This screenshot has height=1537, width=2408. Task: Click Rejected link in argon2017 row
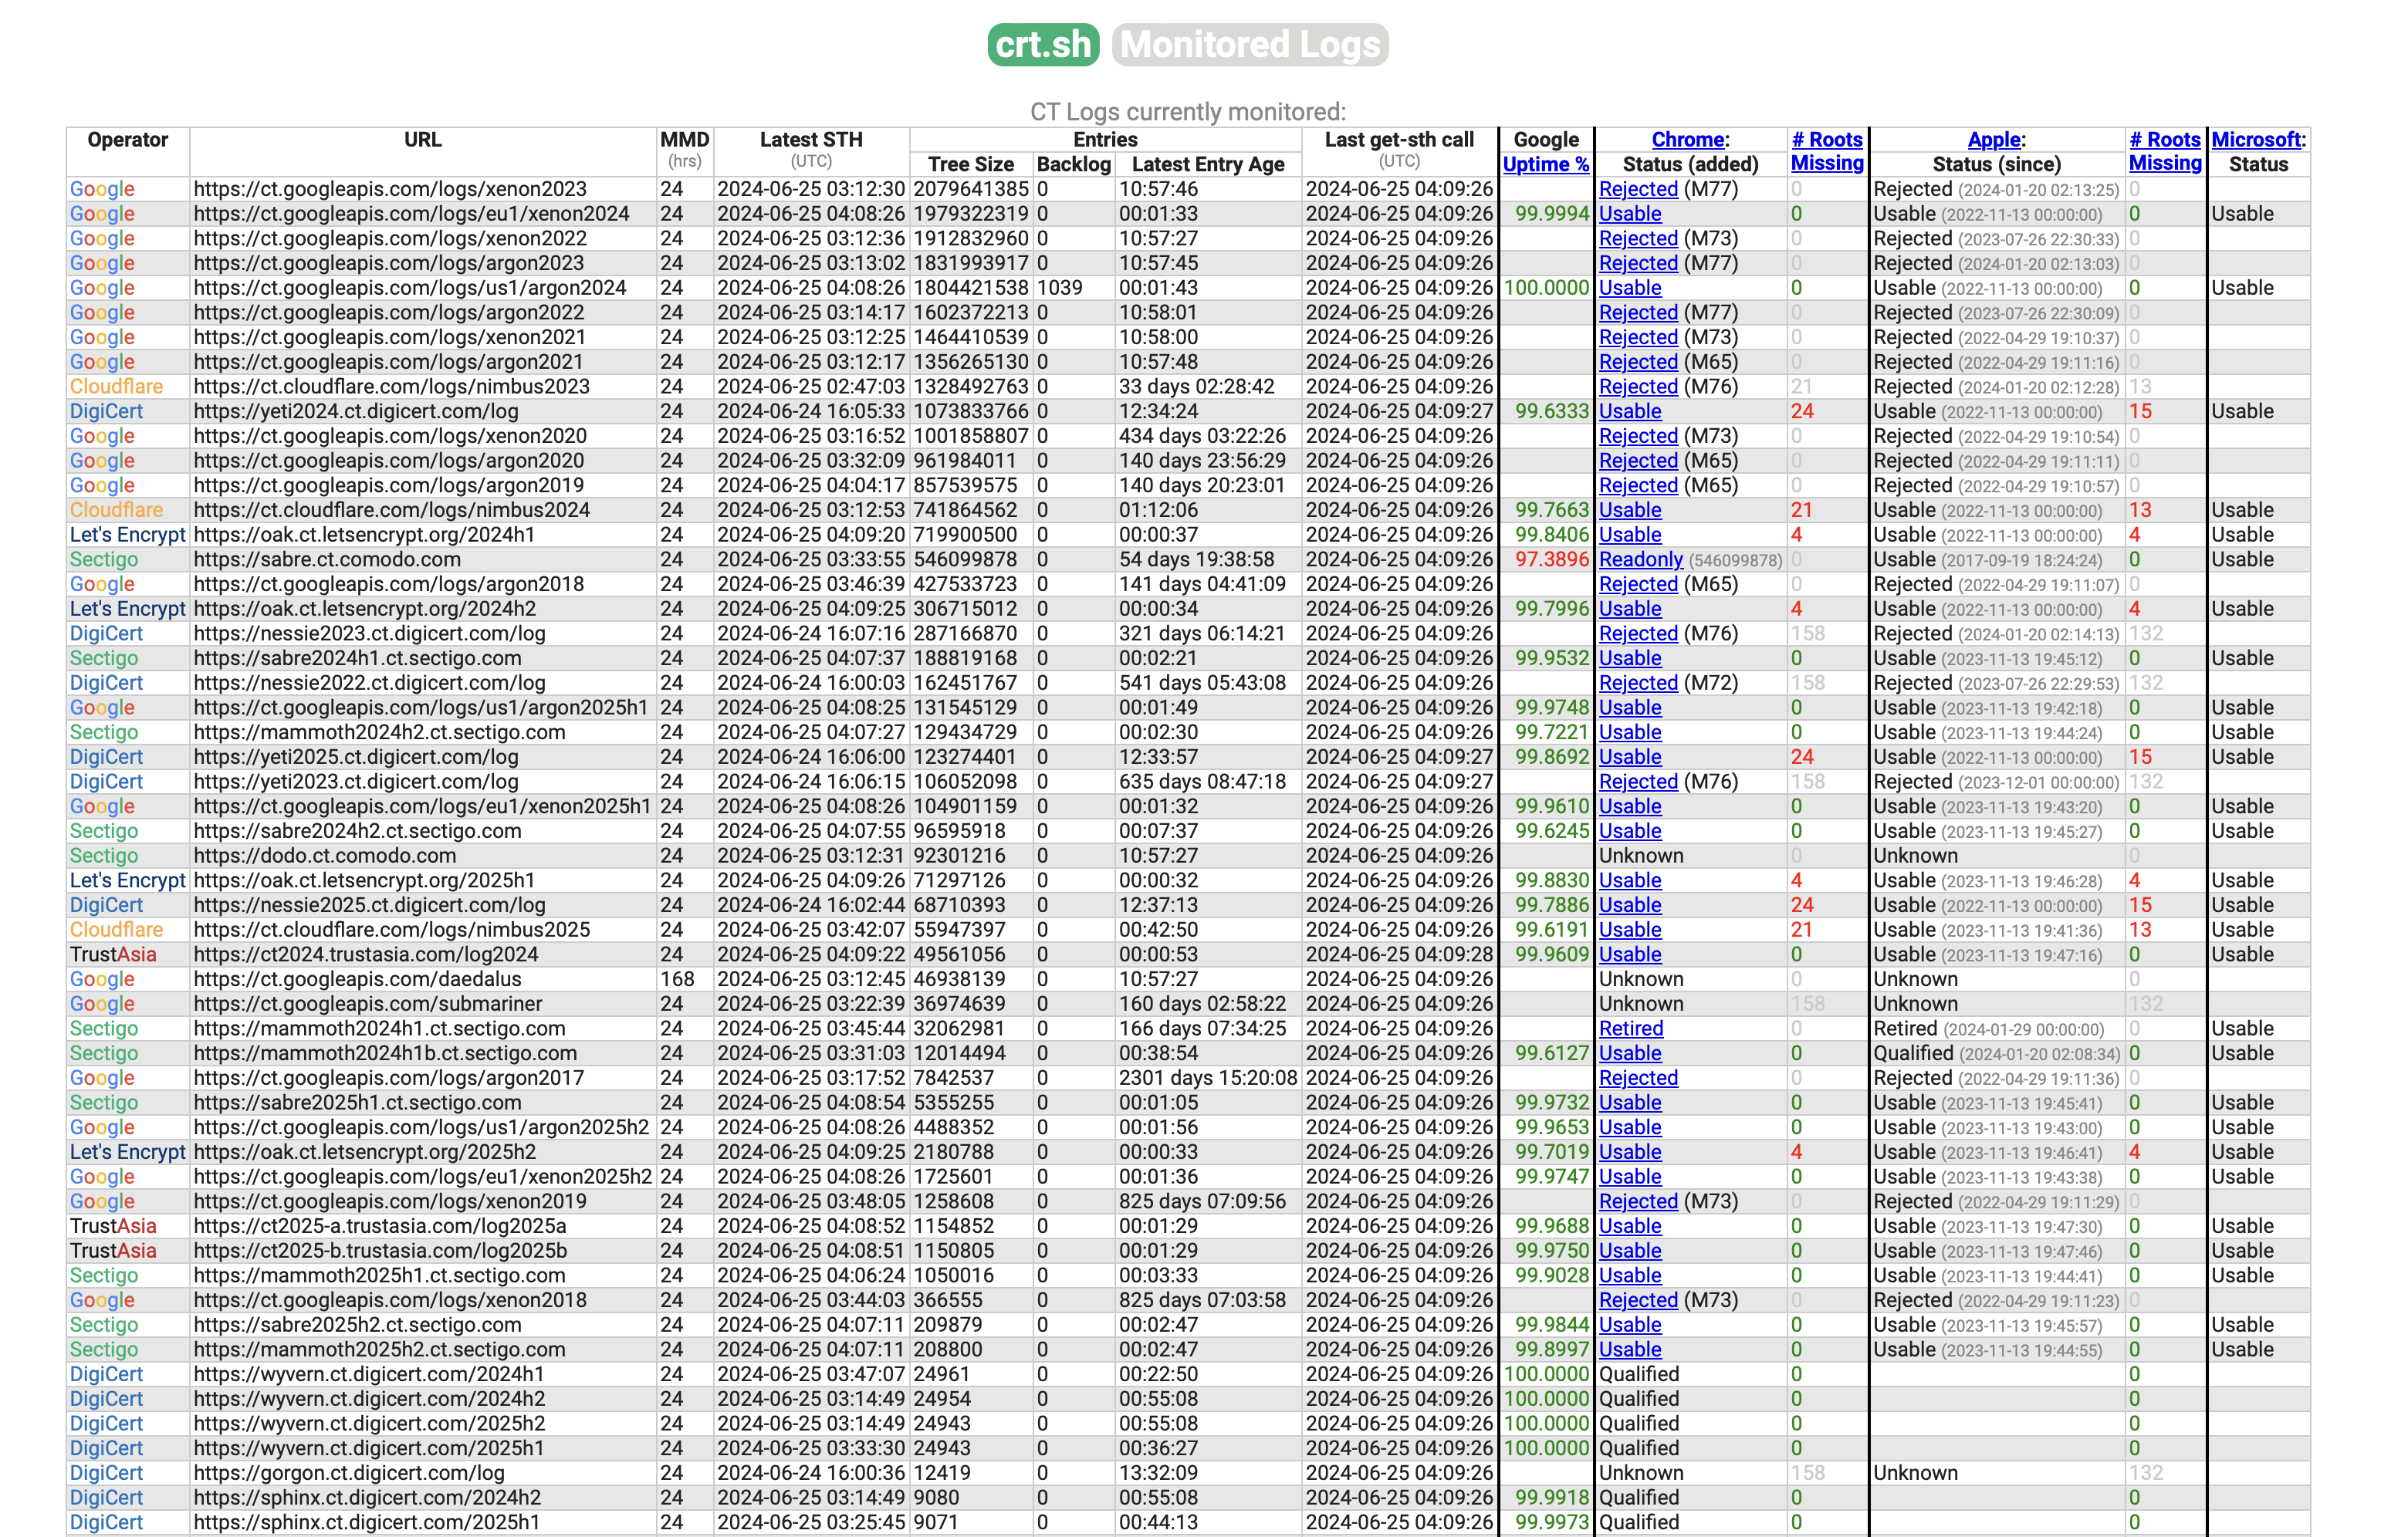click(1638, 1078)
